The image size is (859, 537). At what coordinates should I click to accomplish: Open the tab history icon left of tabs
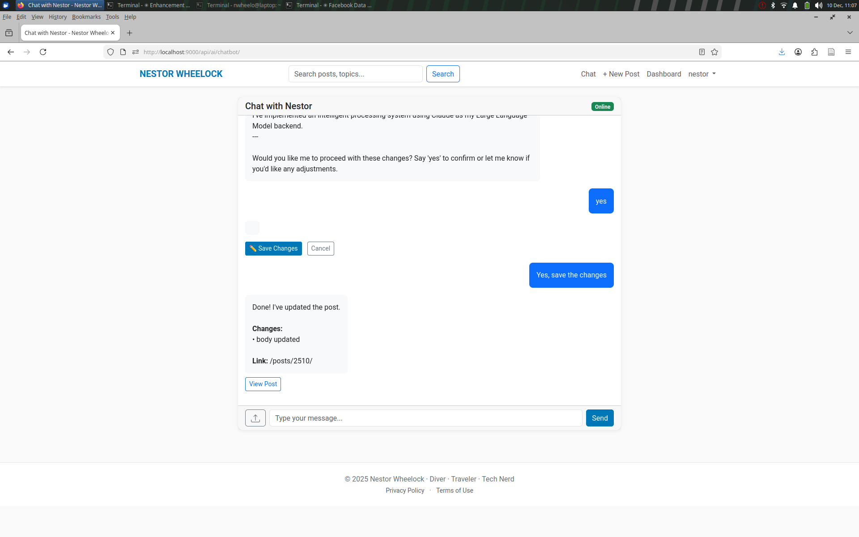pos(9,33)
